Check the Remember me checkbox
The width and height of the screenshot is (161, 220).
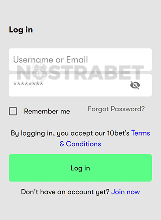(x=13, y=111)
